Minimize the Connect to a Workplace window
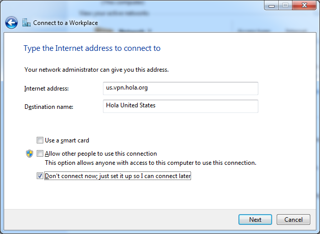Viewport: 320px width, 234px height. (272, 5)
